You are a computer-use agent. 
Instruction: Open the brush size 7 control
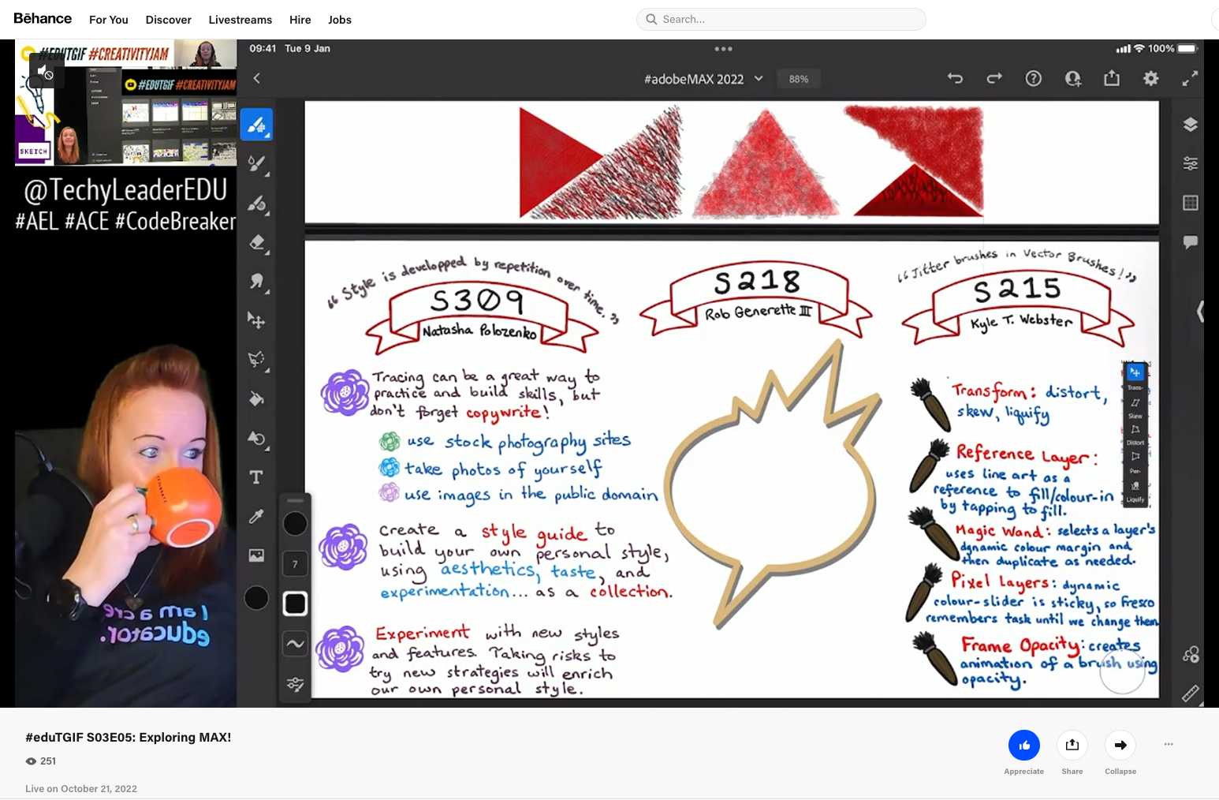pyautogui.click(x=296, y=564)
